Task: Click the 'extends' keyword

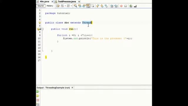Action: point(75,23)
